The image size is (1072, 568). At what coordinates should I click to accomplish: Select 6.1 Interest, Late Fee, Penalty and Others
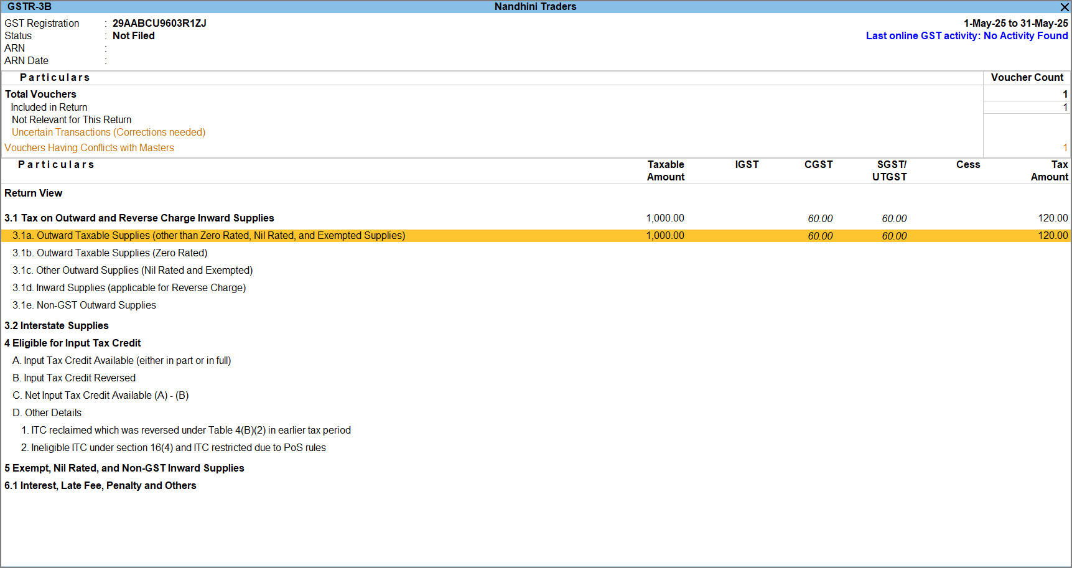[x=100, y=485]
